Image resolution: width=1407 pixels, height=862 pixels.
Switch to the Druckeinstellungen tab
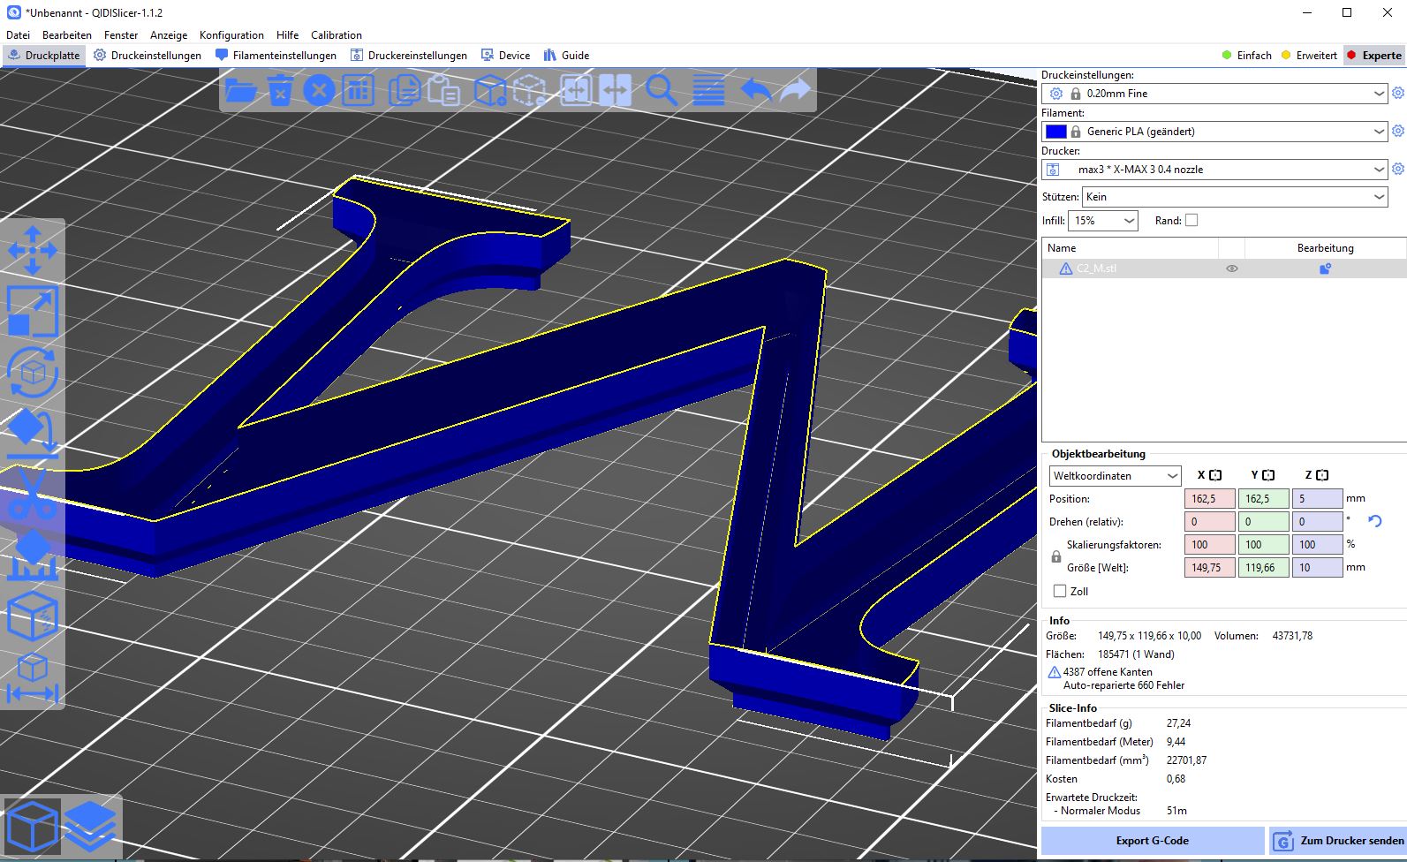pos(148,55)
